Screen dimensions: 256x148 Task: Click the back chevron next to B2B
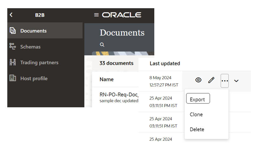(x=11, y=15)
